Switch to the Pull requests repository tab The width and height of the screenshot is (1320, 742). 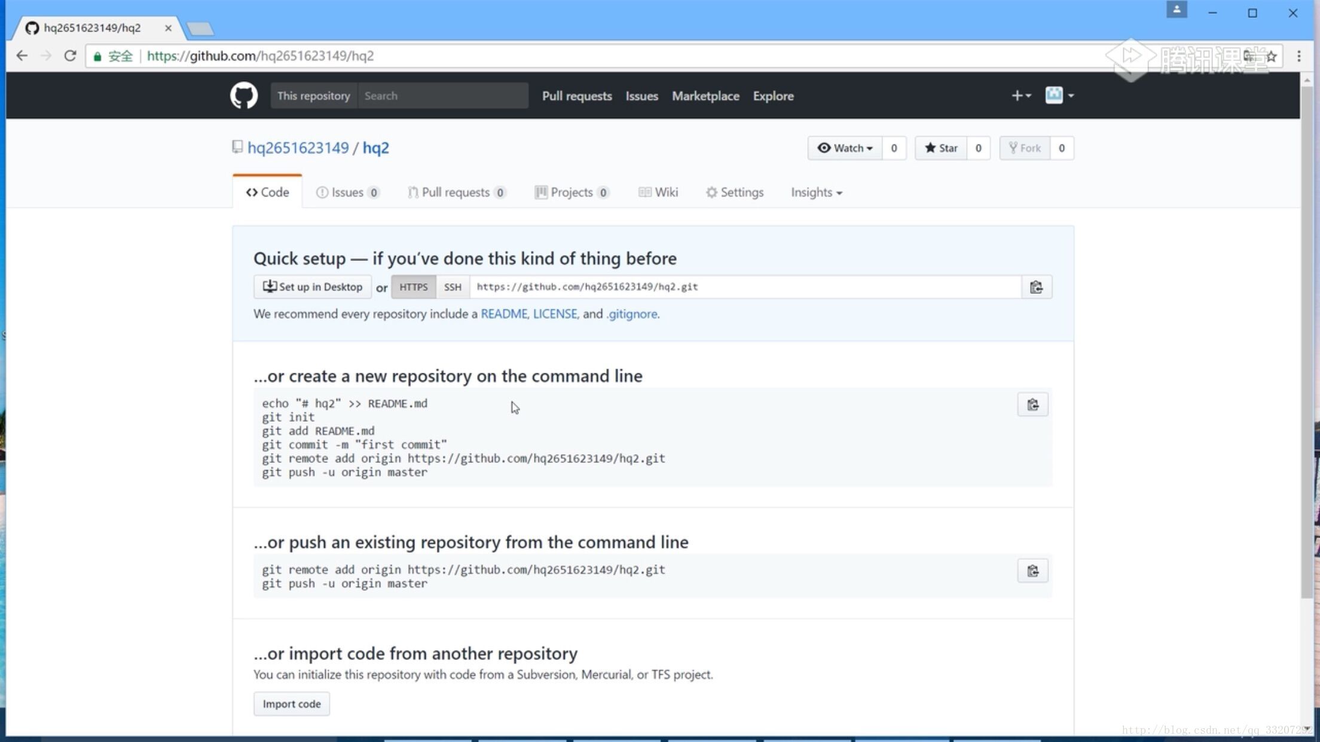click(457, 192)
